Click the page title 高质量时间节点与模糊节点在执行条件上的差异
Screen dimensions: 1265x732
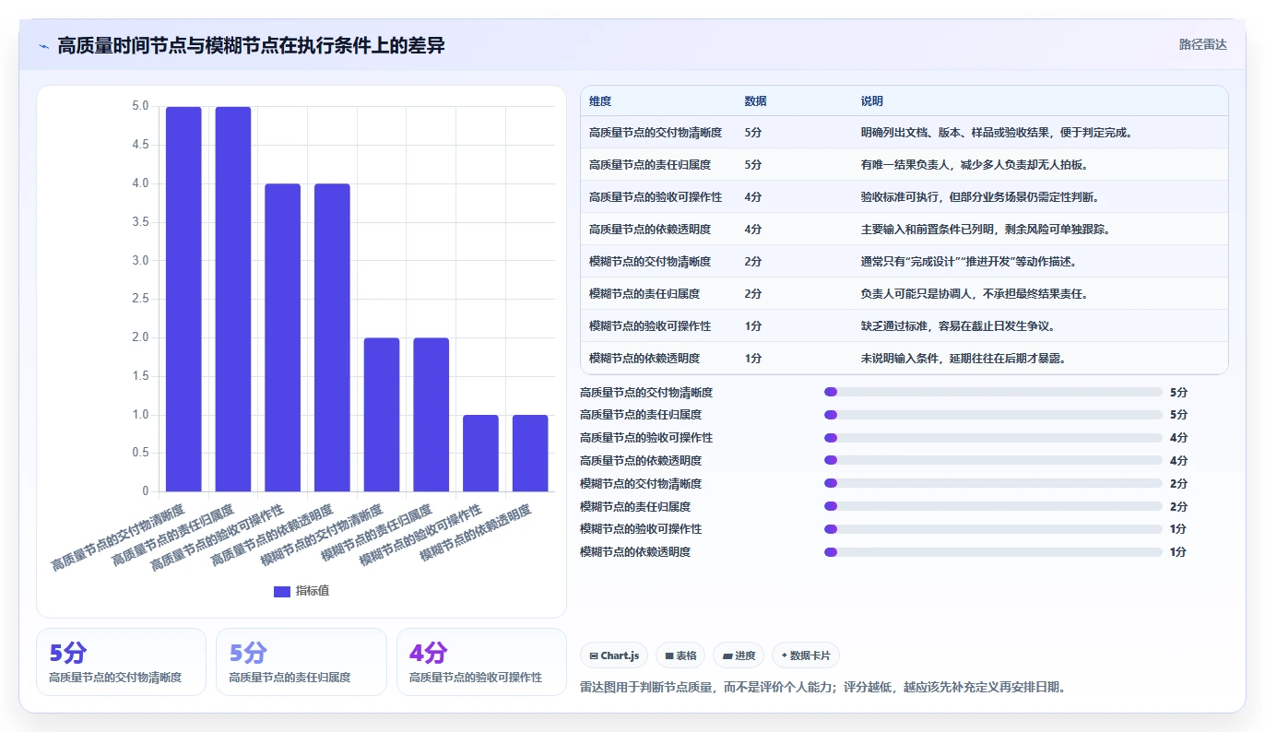pyautogui.click(x=251, y=45)
